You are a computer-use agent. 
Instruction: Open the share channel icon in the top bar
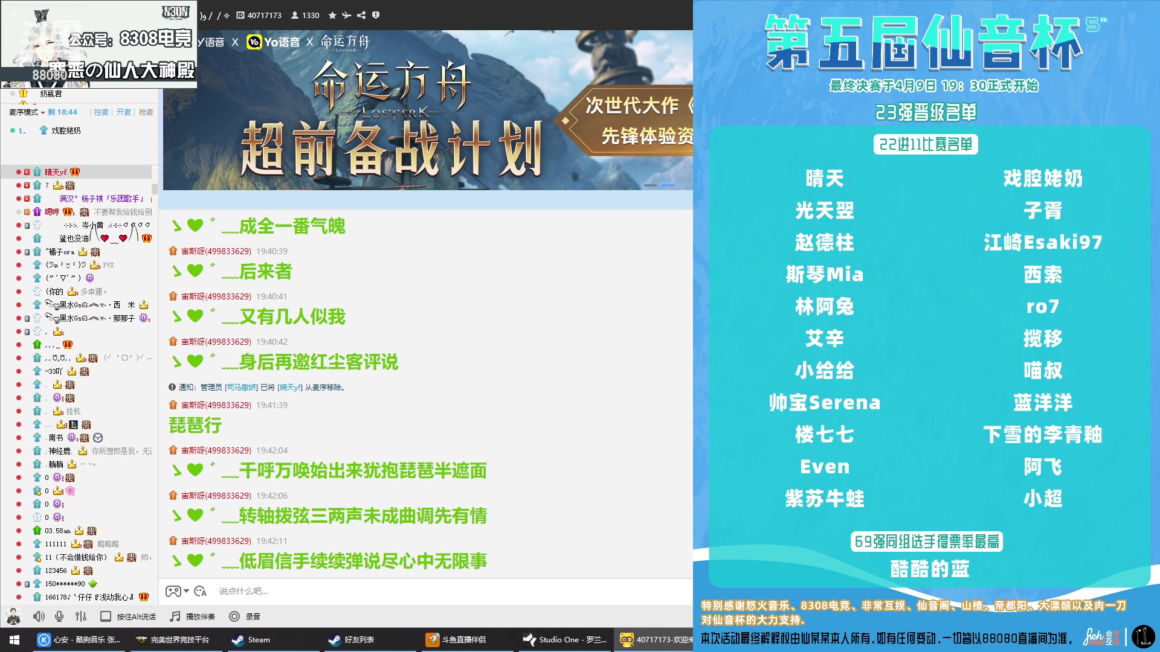point(361,15)
